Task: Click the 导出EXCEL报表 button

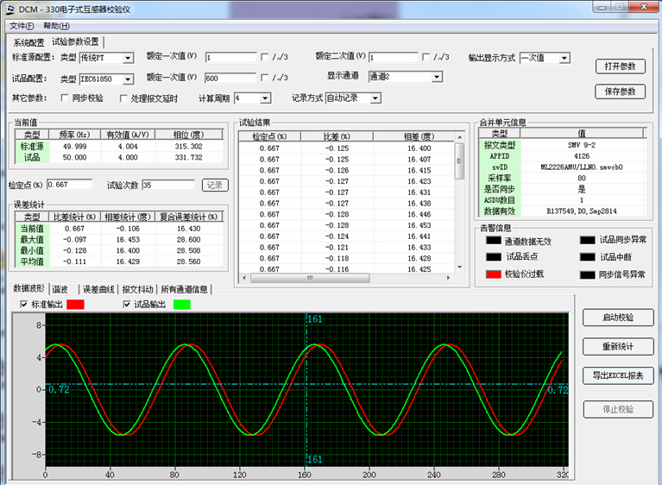Action: point(618,376)
